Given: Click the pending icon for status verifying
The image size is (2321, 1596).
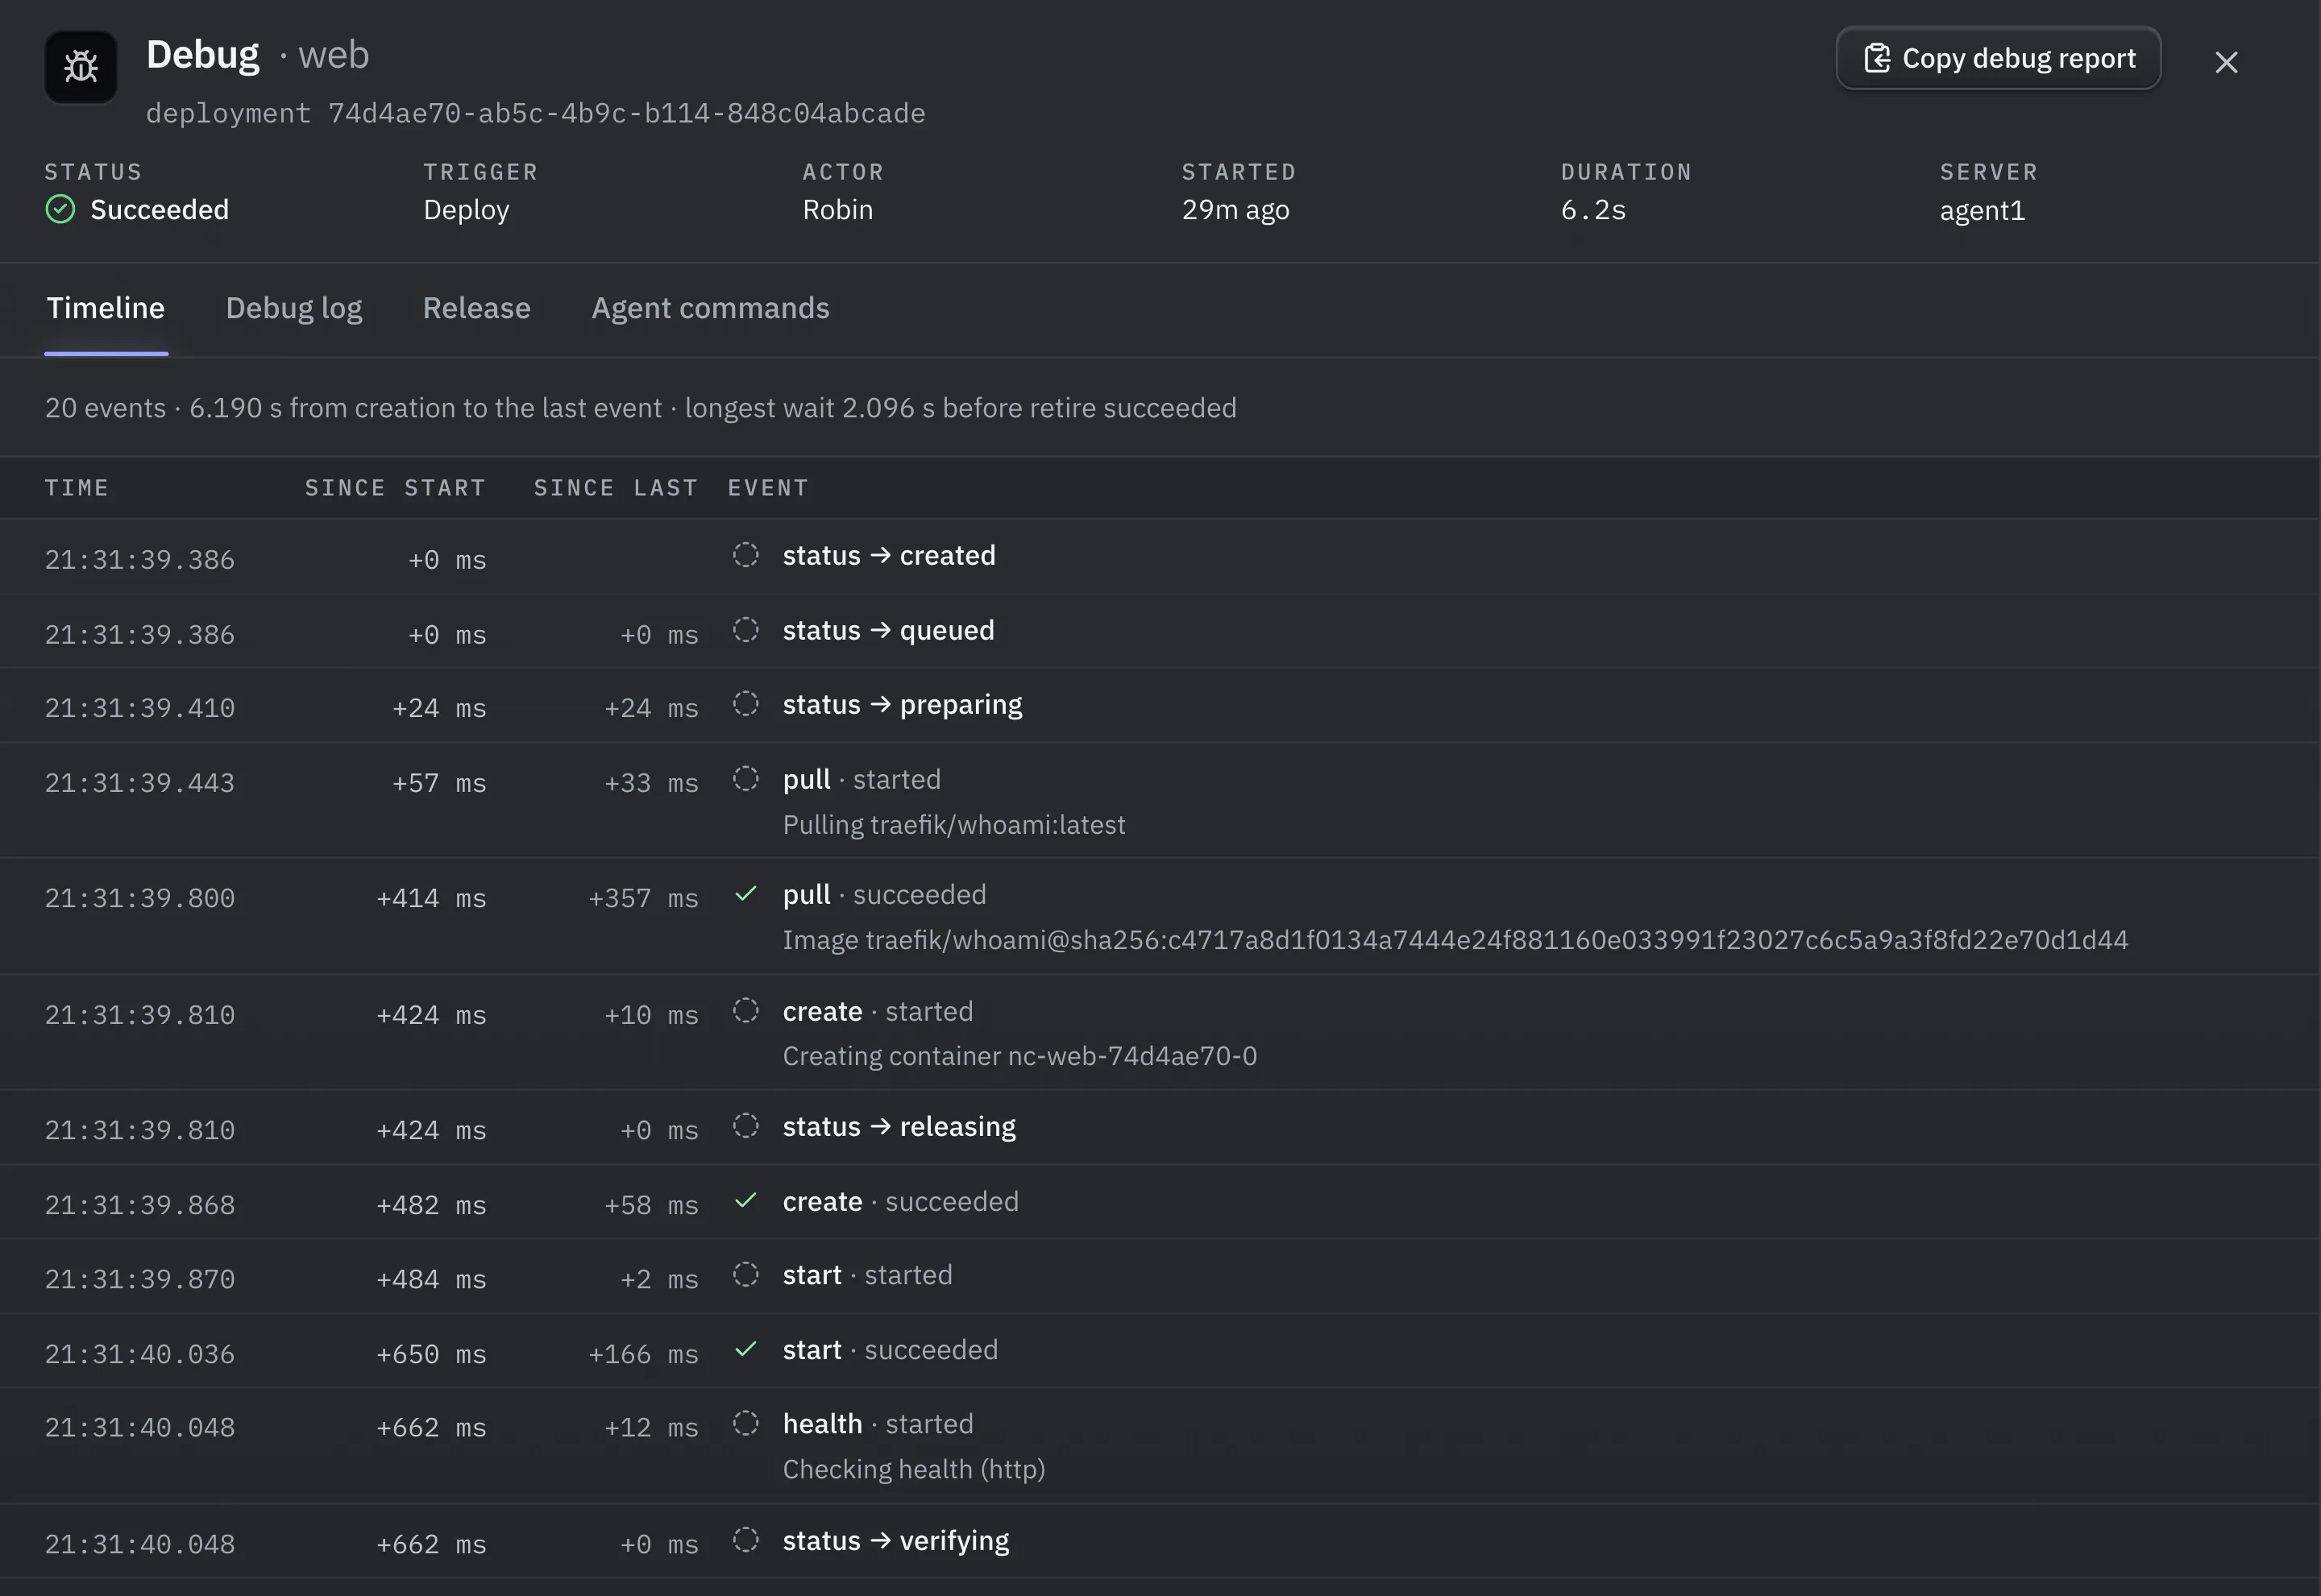Looking at the screenshot, I should click(x=746, y=1540).
